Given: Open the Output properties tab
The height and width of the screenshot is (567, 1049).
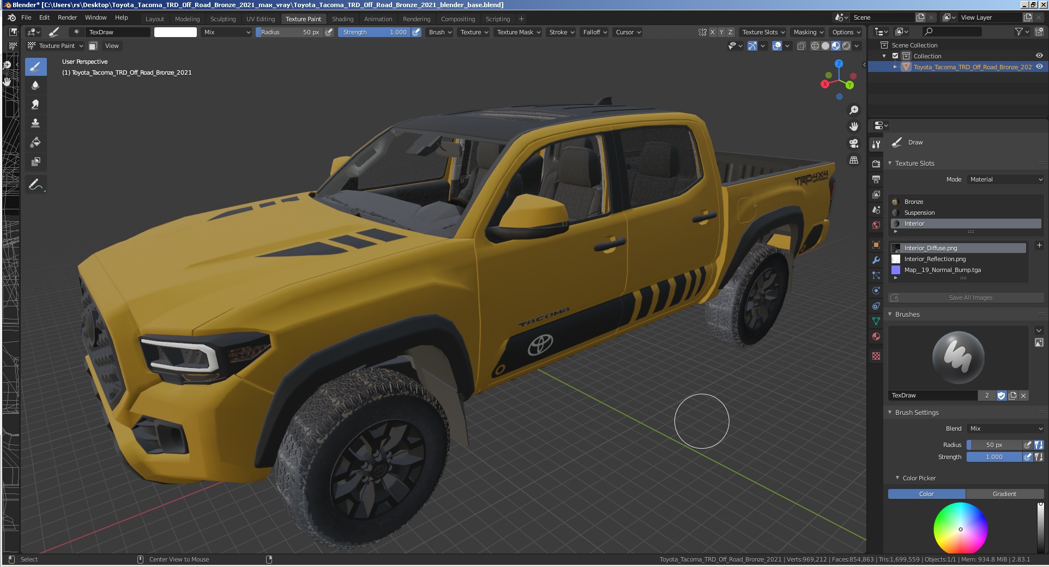Looking at the screenshot, I should tap(876, 179).
